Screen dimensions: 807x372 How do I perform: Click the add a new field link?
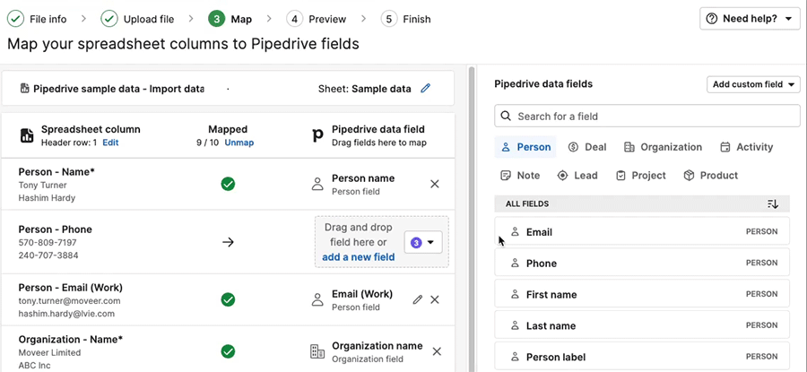(x=359, y=257)
